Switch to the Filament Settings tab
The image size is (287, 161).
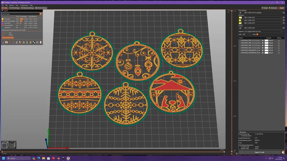[x=27, y=8]
